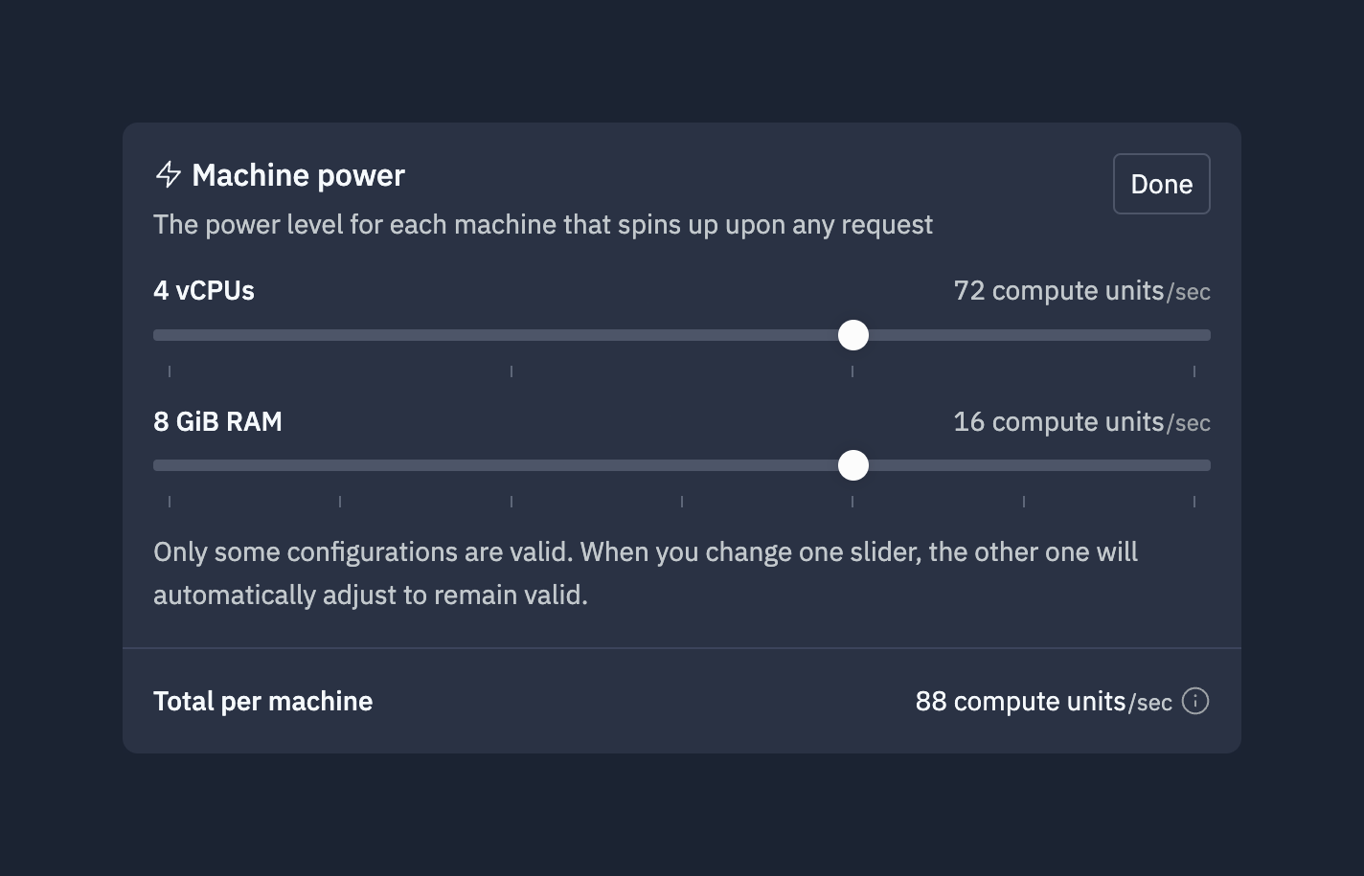Image resolution: width=1364 pixels, height=876 pixels.
Task: Click the "88 compute units/sec" total value
Action: point(1043,702)
